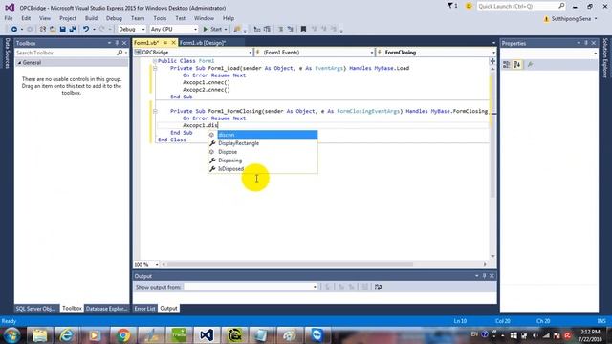Viewport: 612px width, 344px height.
Task: Collapse the Form1_Load sub outline
Action: click(155, 68)
